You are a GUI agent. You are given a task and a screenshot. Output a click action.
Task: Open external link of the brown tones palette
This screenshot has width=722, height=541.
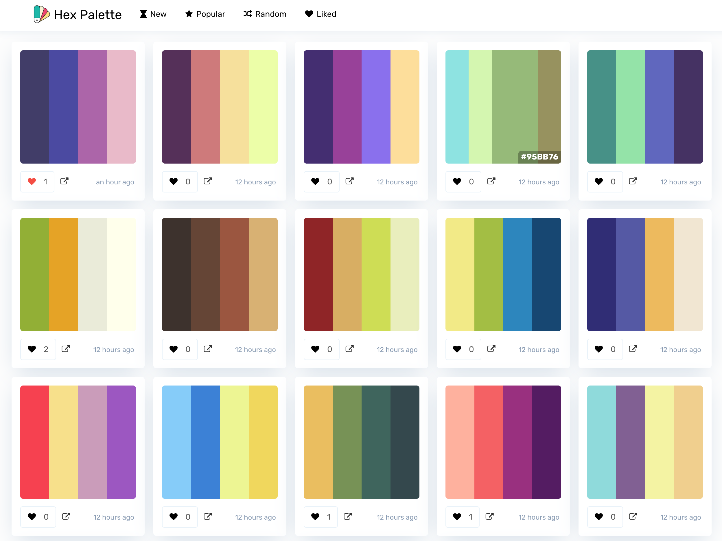208,349
